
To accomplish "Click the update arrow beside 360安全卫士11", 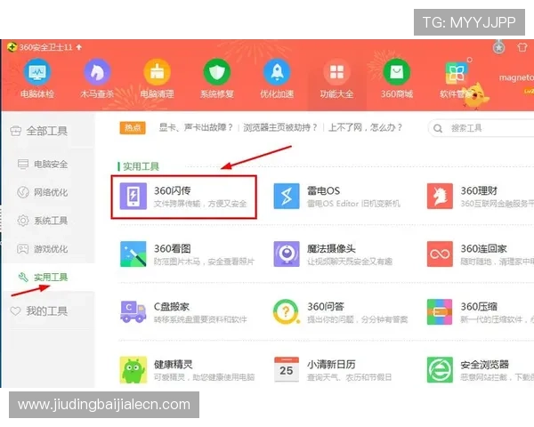I will click(79, 47).
